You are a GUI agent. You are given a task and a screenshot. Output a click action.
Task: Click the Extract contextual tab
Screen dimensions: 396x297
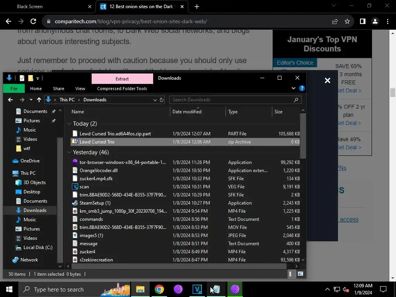point(122,79)
